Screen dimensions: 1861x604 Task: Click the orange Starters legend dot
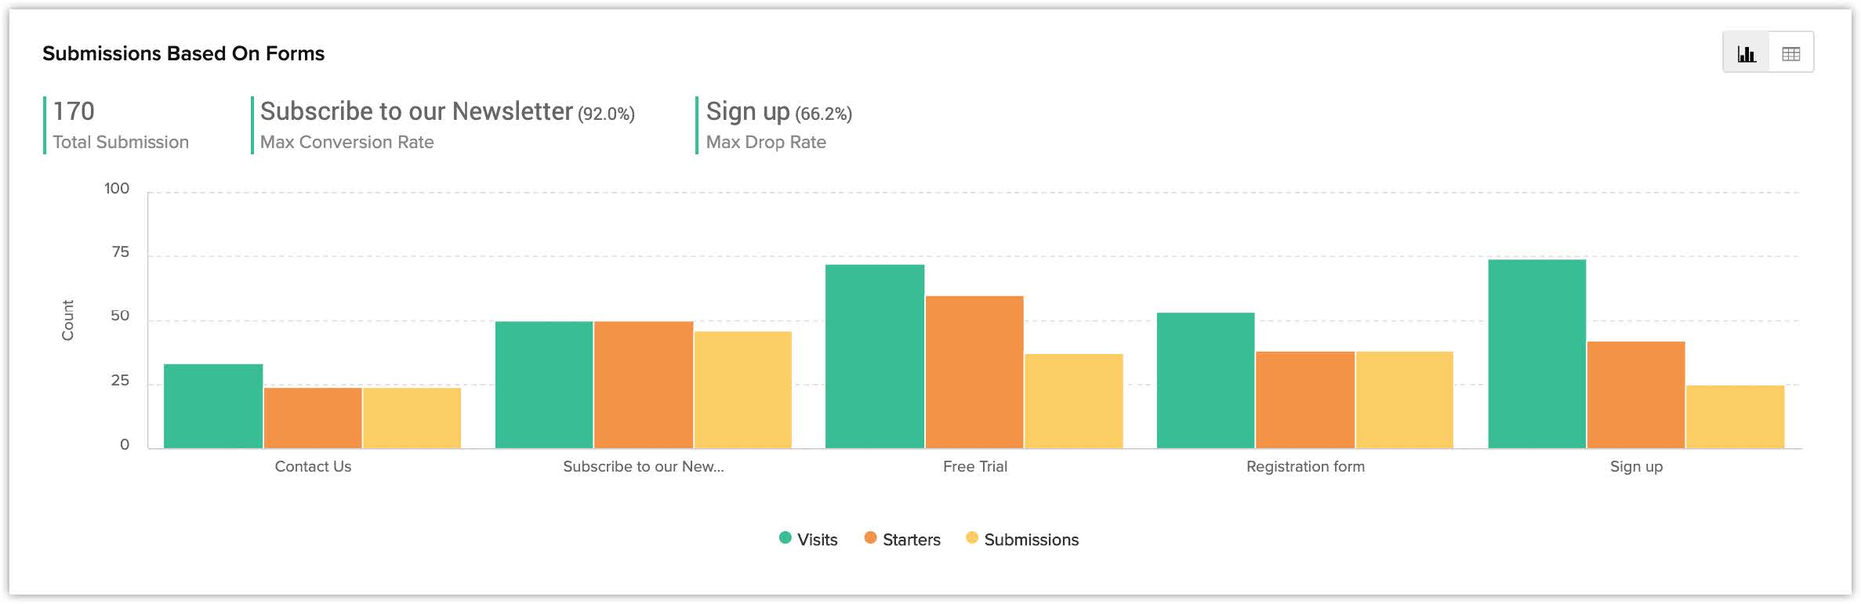[870, 538]
